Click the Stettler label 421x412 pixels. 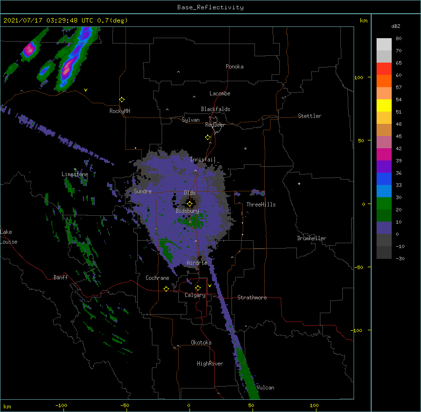pyautogui.click(x=310, y=116)
